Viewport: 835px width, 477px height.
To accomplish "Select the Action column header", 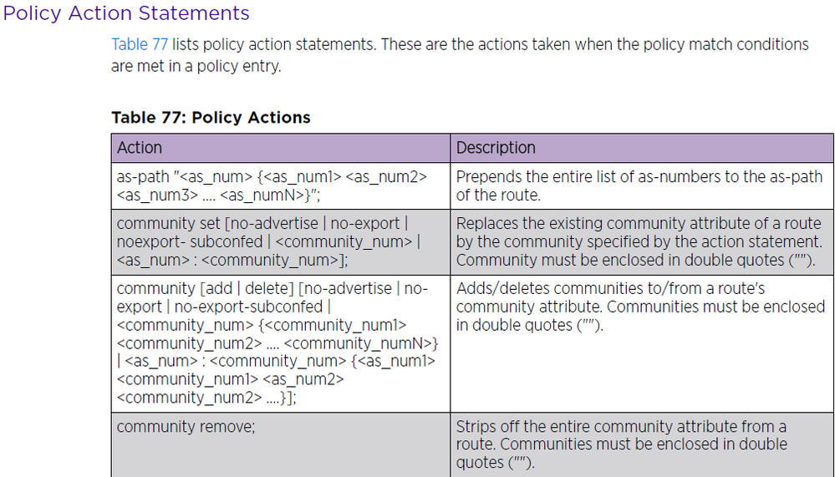I will [x=281, y=148].
